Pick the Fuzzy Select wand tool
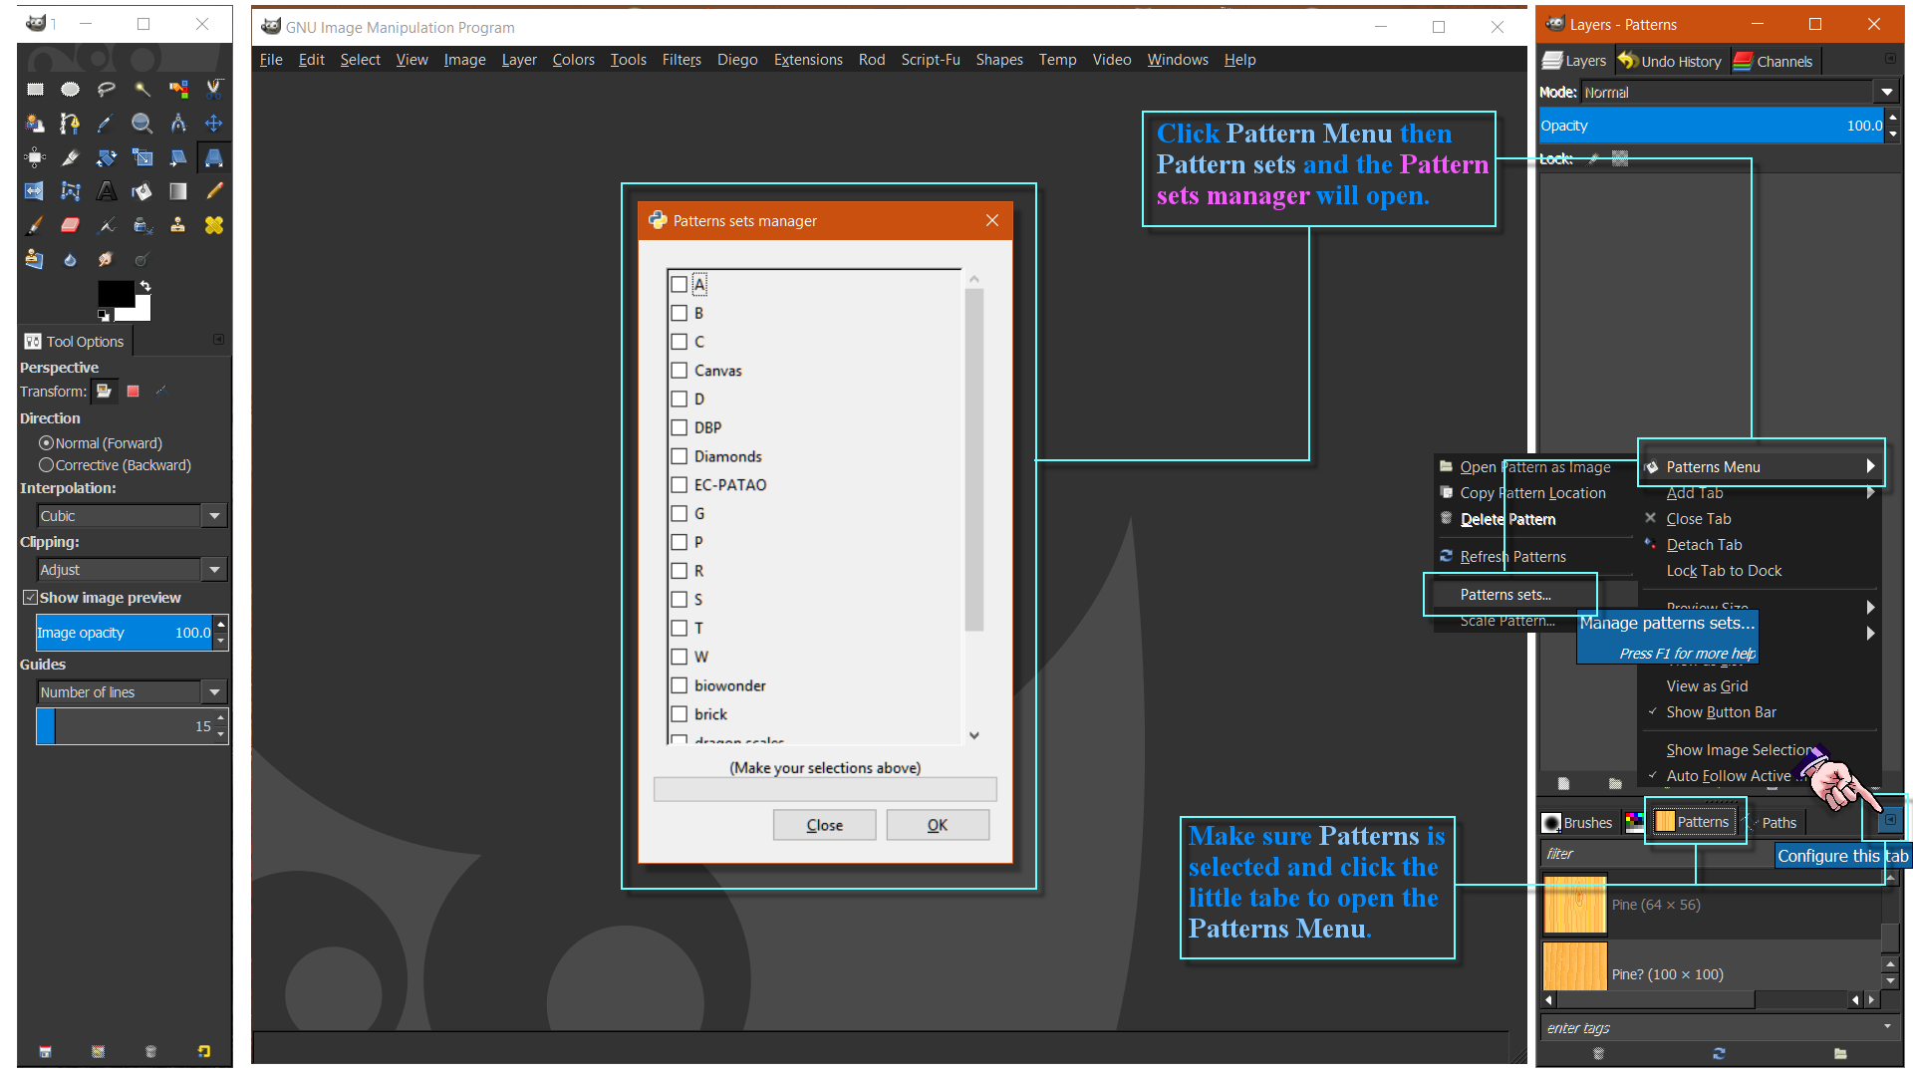The image size is (1913, 1076). (x=142, y=90)
